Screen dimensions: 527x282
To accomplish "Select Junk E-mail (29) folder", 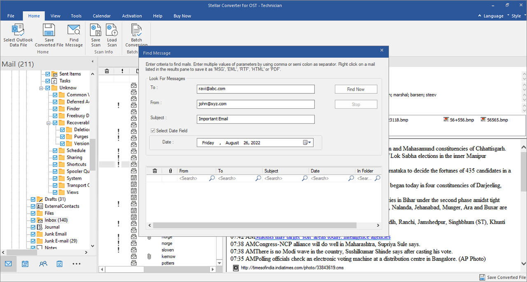I will 61,241.
